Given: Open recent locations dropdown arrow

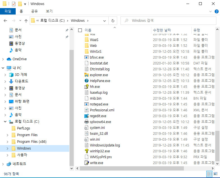Looking at the screenshot, I should tap(20, 21).
